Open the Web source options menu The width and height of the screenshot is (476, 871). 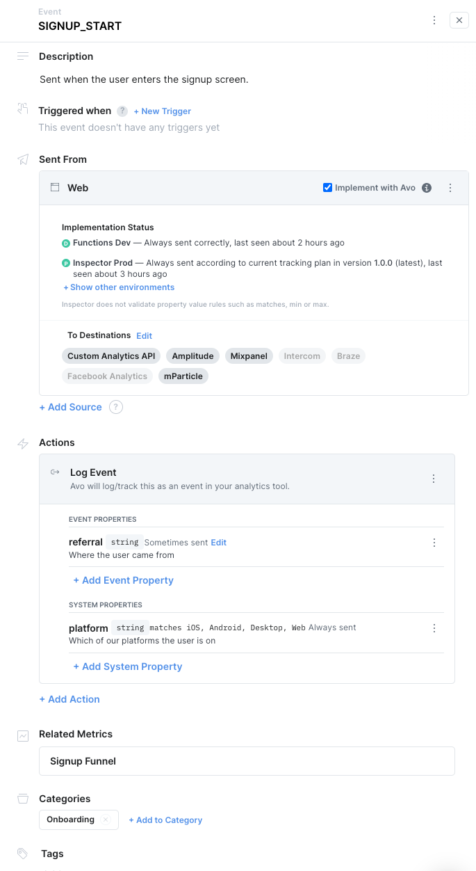[x=450, y=188]
